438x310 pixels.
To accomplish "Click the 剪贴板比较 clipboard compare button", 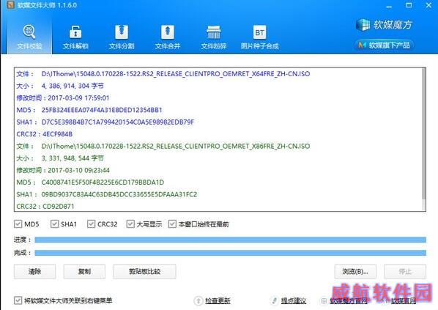I will (144, 271).
